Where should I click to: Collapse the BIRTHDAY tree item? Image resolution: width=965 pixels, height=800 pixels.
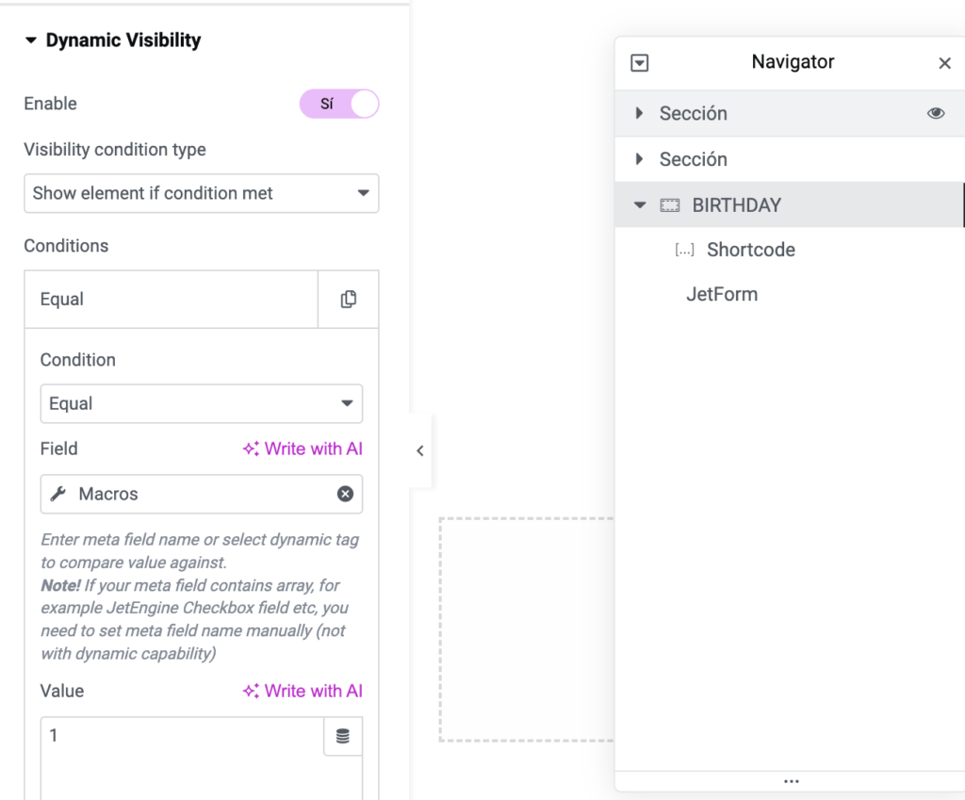click(x=640, y=205)
